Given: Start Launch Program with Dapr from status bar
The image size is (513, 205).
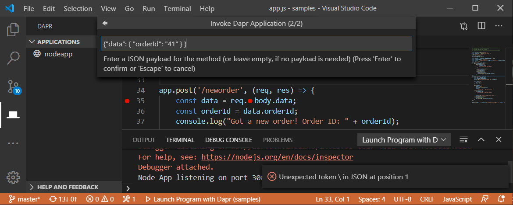Looking at the screenshot, I should (203, 199).
